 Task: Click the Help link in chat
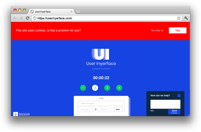point(152,111)
